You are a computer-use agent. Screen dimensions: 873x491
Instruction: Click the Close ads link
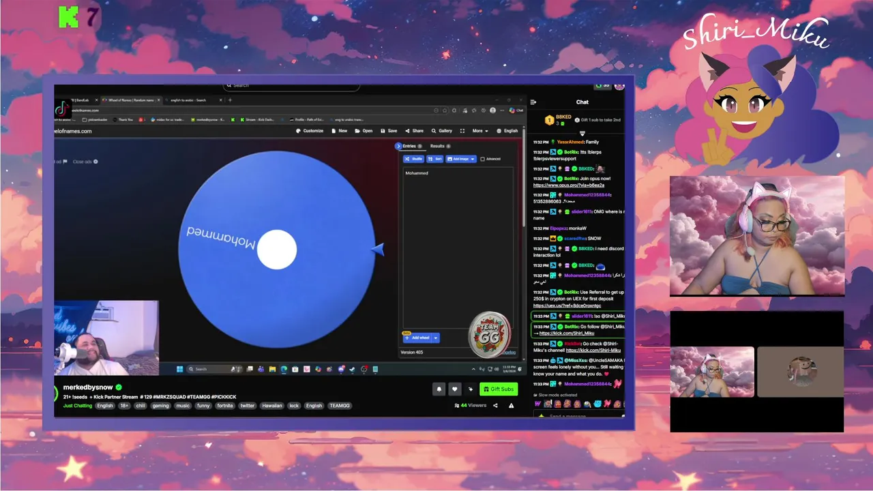[x=85, y=162]
